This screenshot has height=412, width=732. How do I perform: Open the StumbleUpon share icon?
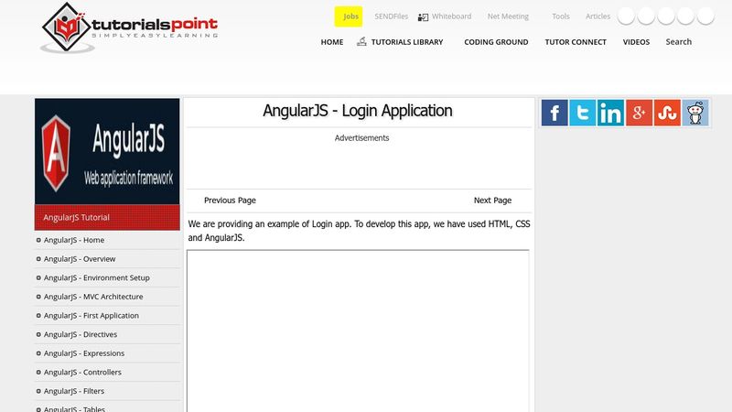point(667,113)
